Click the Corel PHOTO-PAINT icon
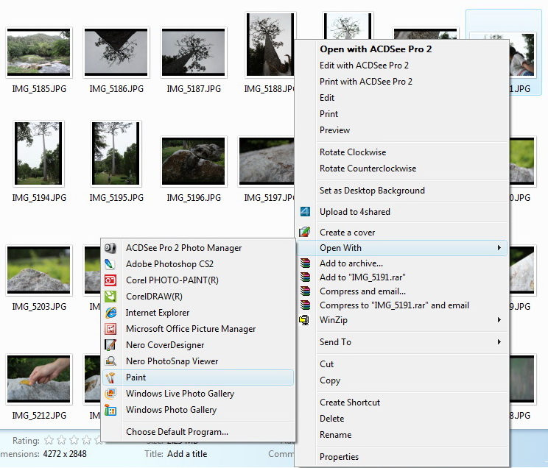Image resolution: width=548 pixels, height=468 pixels. 110,280
